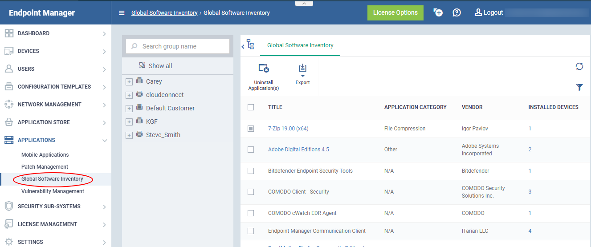Open the filter funnel icon
Screen dimensions: 591x247
click(579, 87)
